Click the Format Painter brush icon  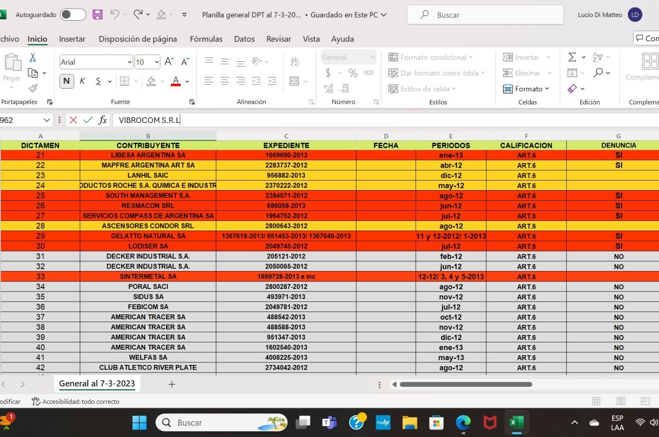pyautogui.click(x=33, y=88)
